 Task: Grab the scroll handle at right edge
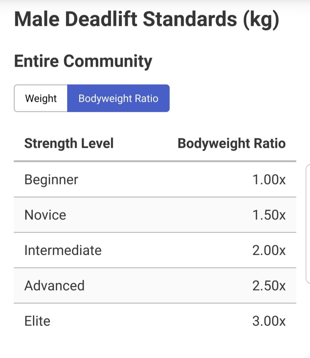[308, 224]
